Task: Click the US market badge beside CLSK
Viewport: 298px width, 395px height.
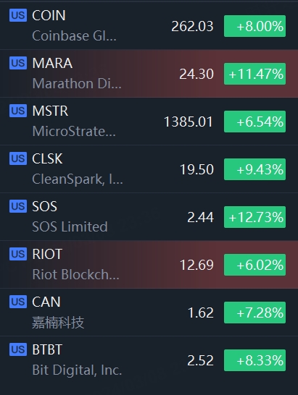Action: [x=18, y=158]
